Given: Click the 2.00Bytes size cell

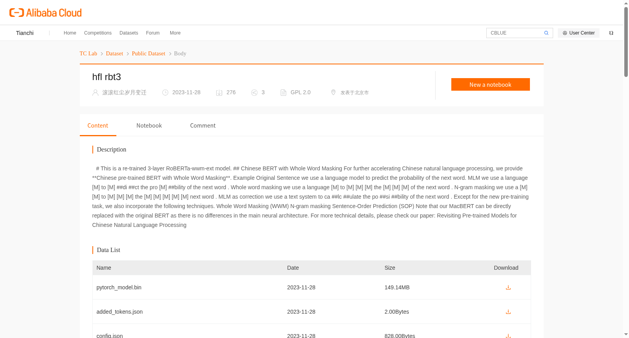Looking at the screenshot, I should coord(397,312).
